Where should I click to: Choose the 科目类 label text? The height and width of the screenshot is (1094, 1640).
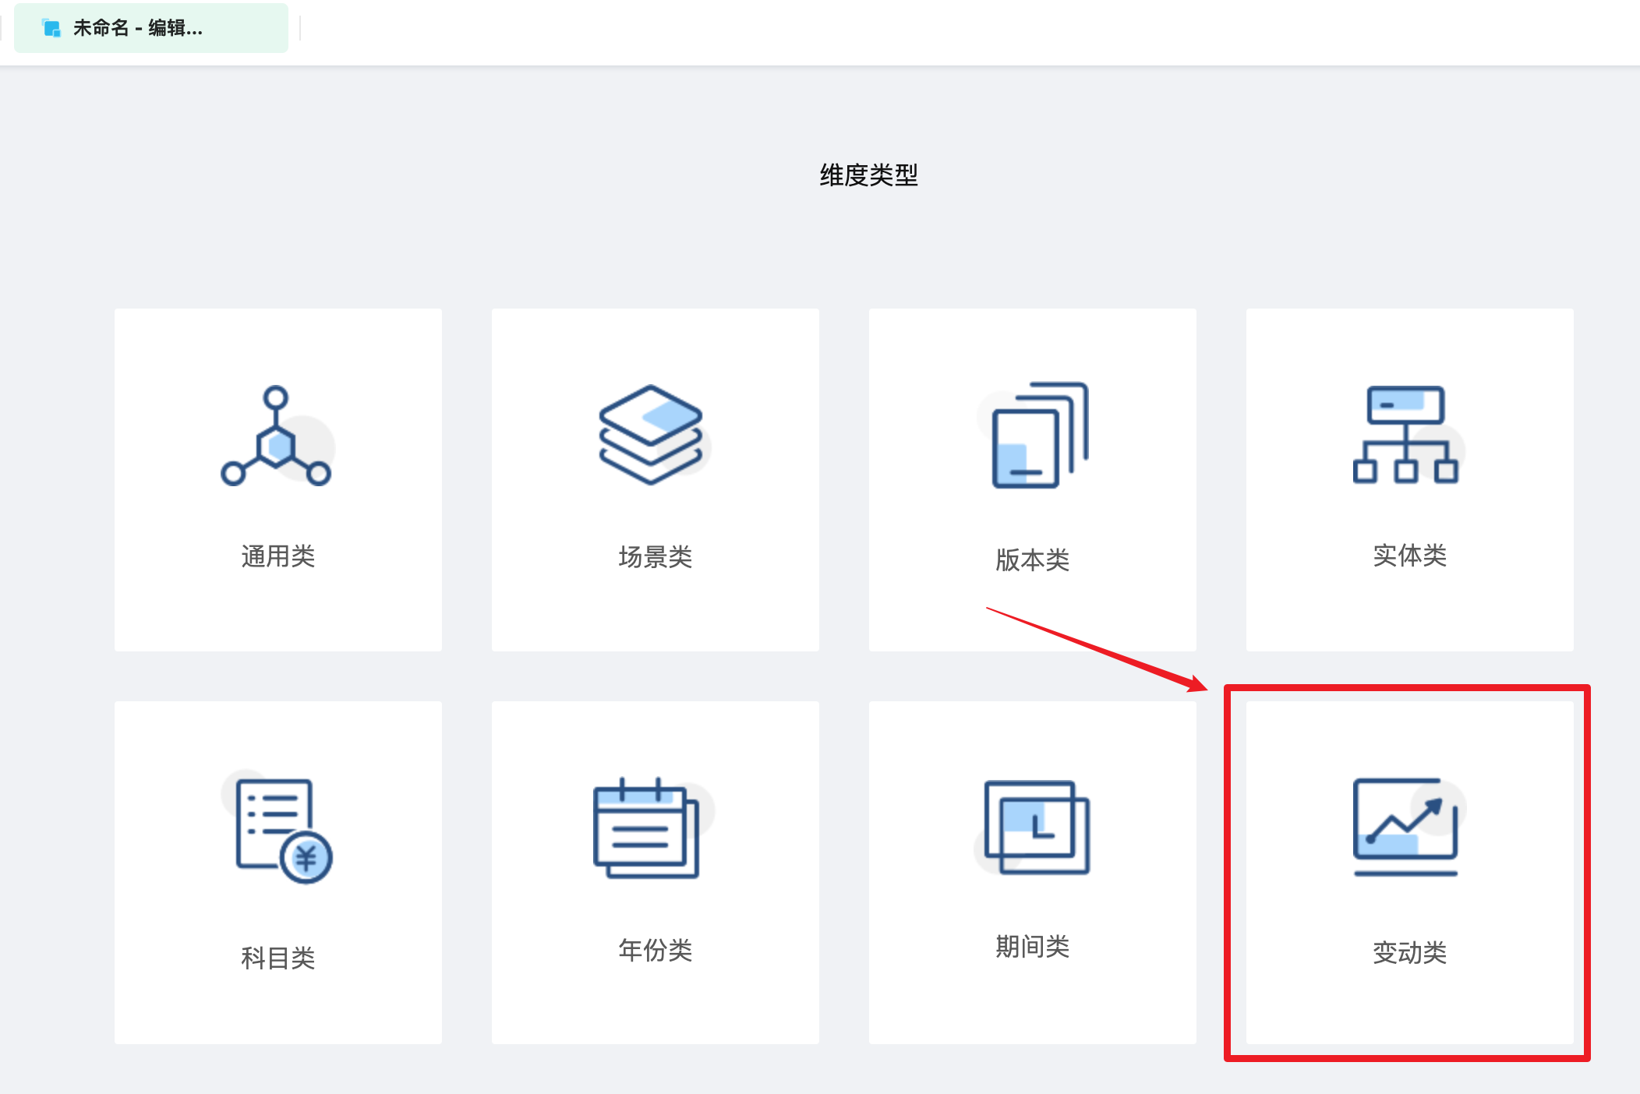tap(278, 958)
